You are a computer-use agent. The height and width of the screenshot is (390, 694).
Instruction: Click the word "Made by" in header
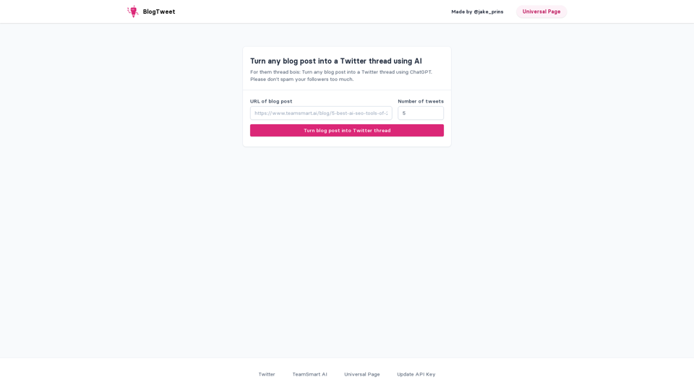click(x=461, y=12)
